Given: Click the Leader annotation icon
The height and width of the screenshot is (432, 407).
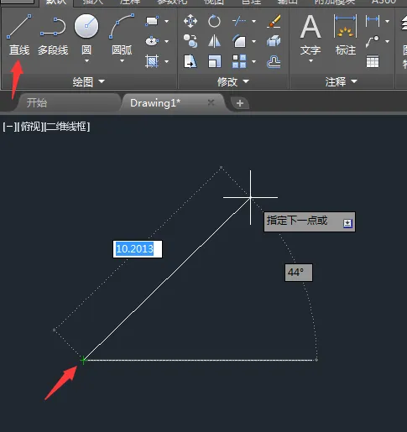Looking at the screenshot, I should (x=373, y=41).
